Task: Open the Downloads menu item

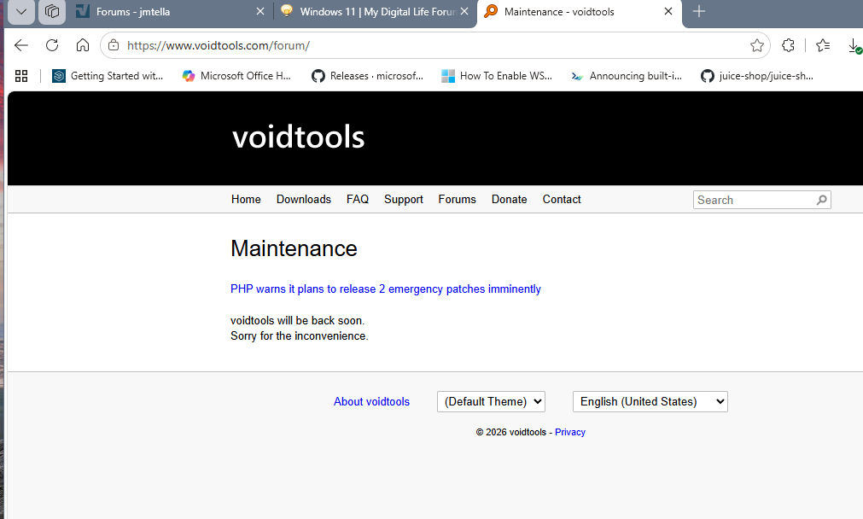Action: [304, 199]
